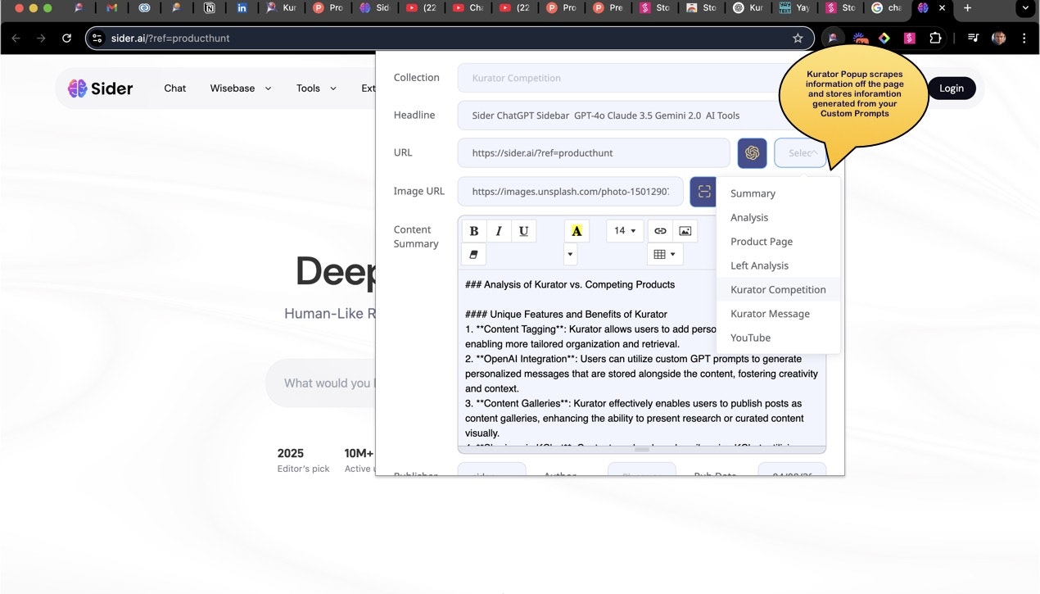Click the Image URL input field
Viewport: 1040px width, 594px height.
(x=570, y=192)
